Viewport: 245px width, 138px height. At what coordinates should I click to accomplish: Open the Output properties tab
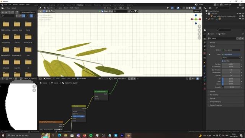click(204, 43)
